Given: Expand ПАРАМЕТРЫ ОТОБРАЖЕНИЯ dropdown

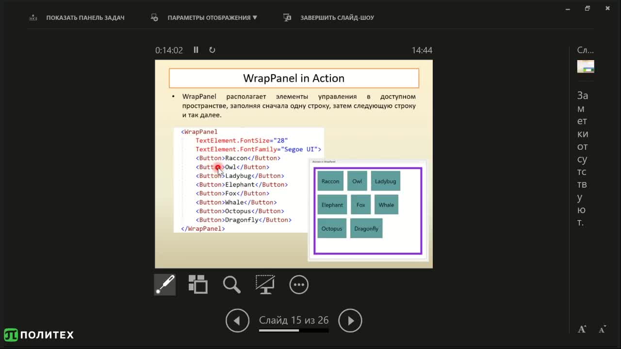Looking at the screenshot, I should 212,17.
